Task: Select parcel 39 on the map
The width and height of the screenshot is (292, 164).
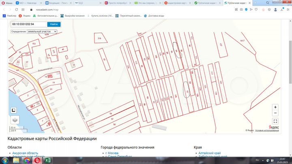Action: [74, 65]
